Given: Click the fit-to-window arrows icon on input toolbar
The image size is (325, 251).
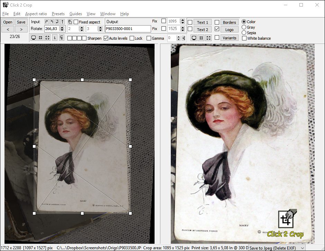Looking at the screenshot, I should click(41, 37).
